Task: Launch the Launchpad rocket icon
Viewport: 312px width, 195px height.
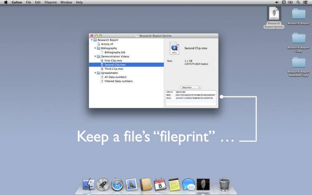Action: click(103, 184)
